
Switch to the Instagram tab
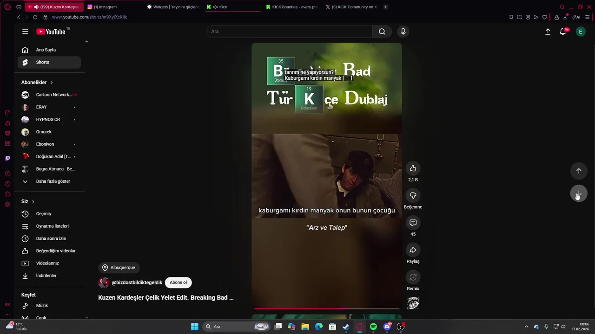pyautogui.click(x=113, y=7)
